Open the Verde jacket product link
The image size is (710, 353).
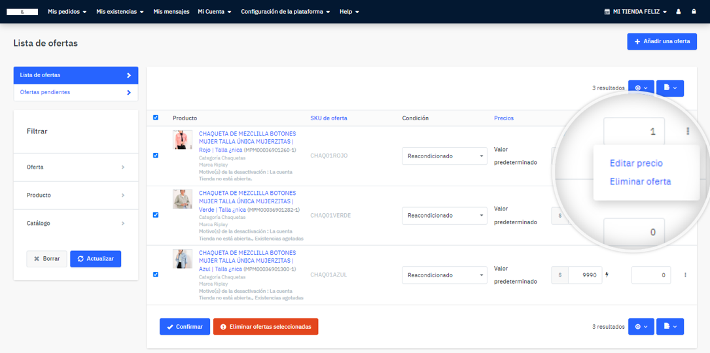[248, 201]
